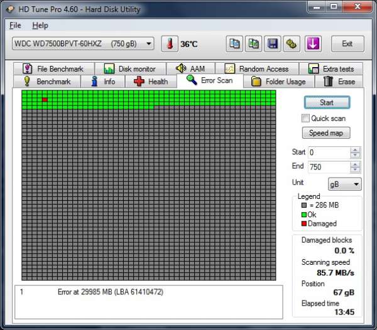The width and height of the screenshot is (377, 330).
Task: Switch to the Erase tab
Action: click(x=339, y=82)
